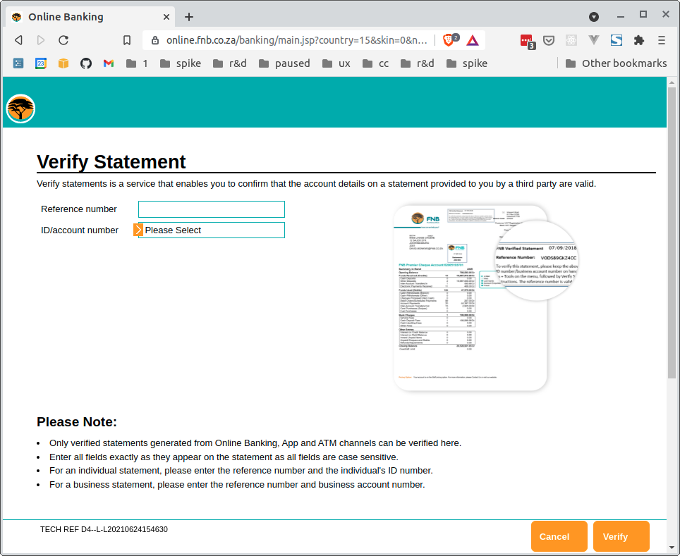Bookmark this page using the bookmark icon
This screenshot has height=556, width=680.
(x=127, y=40)
